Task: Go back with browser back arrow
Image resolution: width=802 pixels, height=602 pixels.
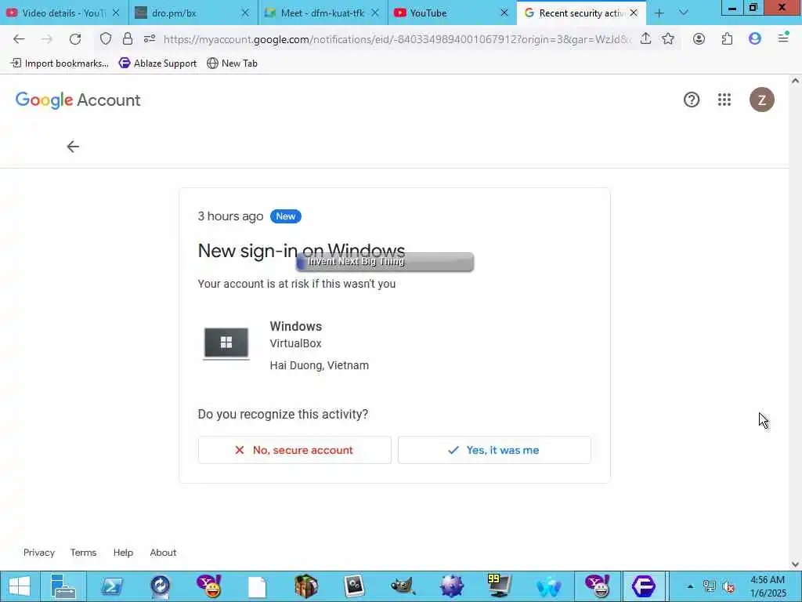Action: pos(19,39)
